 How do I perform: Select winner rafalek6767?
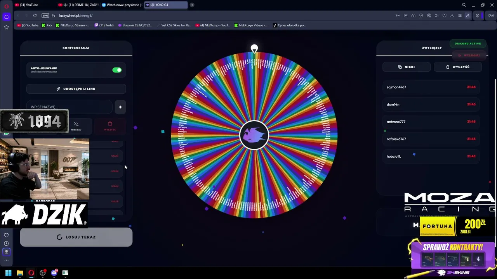[x=431, y=139]
